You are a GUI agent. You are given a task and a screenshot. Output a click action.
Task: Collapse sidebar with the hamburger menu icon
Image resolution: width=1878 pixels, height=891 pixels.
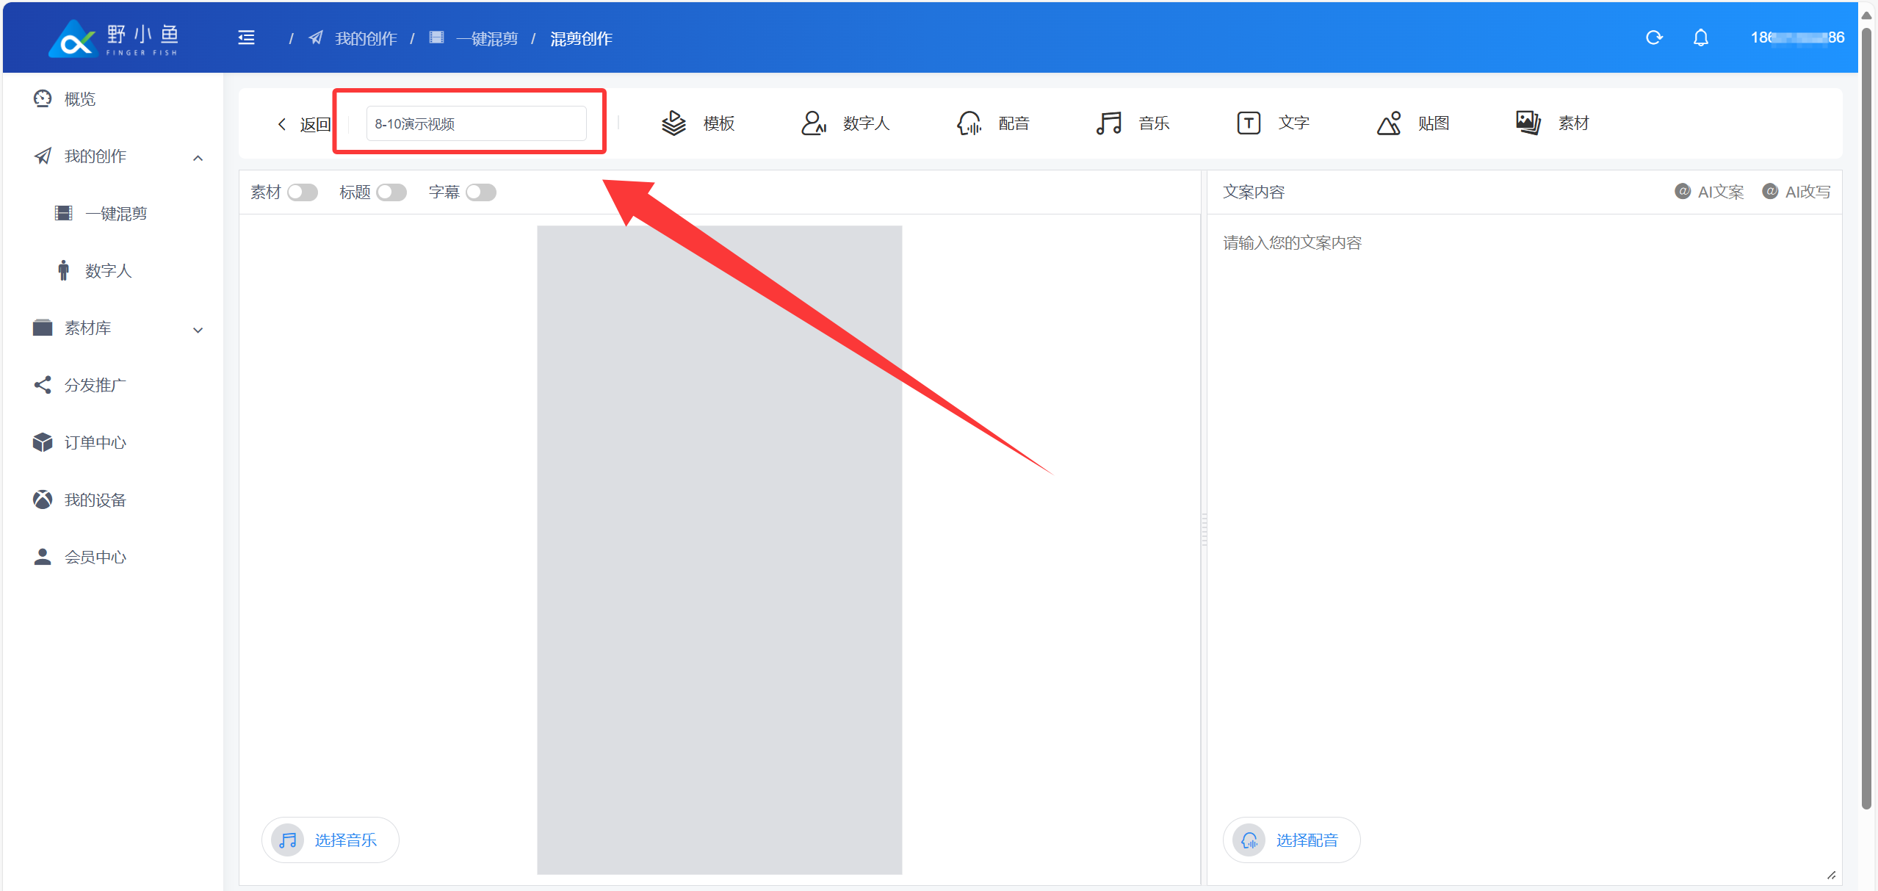pyautogui.click(x=247, y=37)
